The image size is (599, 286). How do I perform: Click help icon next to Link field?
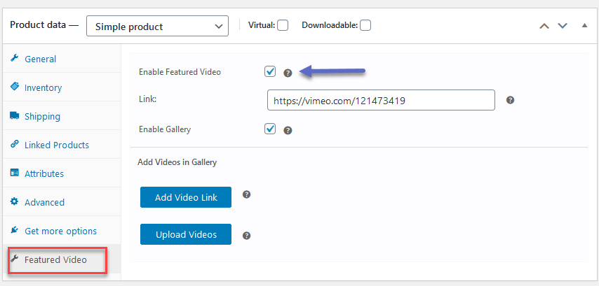pyautogui.click(x=510, y=100)
